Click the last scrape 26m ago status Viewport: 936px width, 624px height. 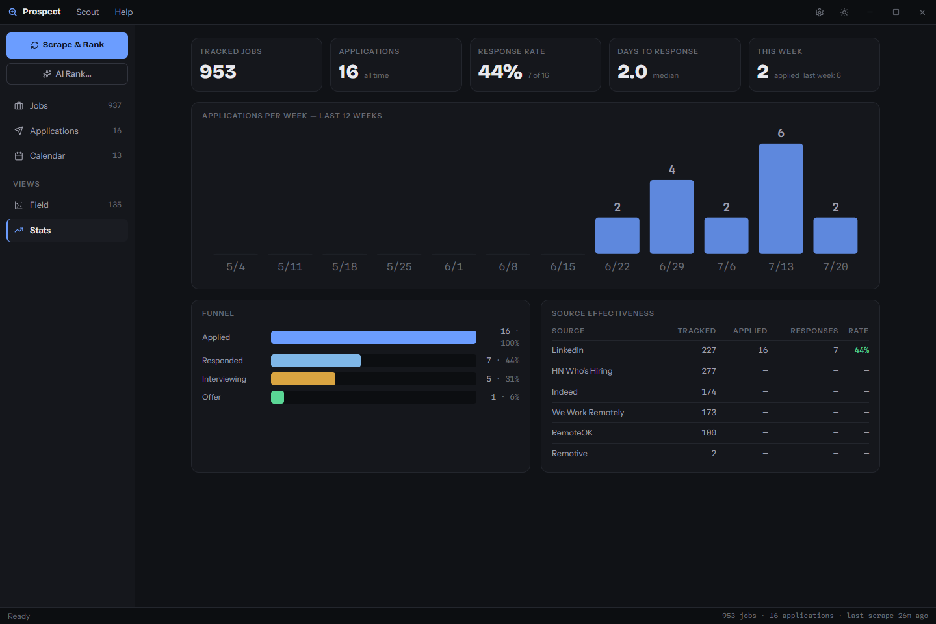click(887, 616)
